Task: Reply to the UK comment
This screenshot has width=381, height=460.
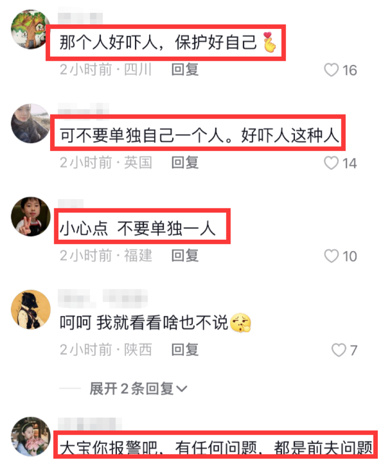Action: (185, 163)
